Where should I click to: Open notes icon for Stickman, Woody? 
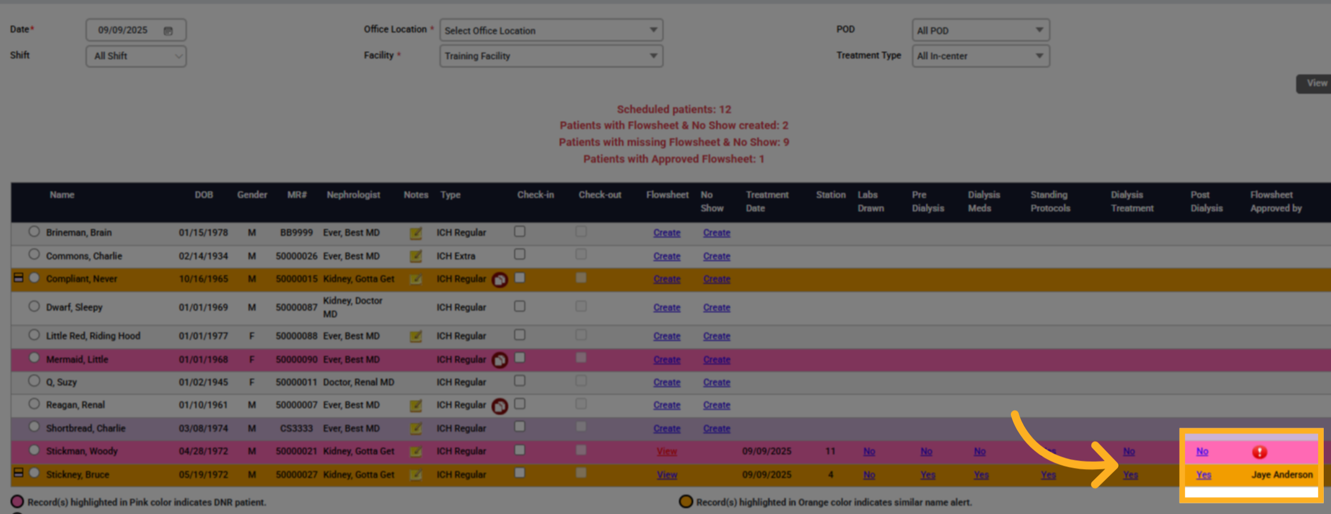pos(415,451)
